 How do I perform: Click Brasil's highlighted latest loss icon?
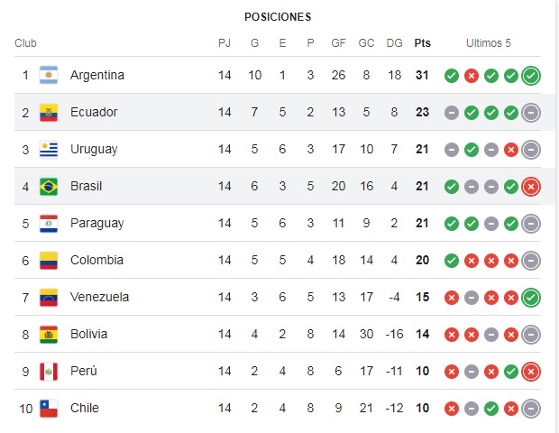[x=531, y=187]
